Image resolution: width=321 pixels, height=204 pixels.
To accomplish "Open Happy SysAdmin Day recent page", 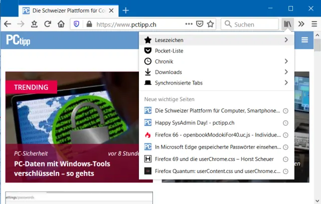I will pos(216,122).
